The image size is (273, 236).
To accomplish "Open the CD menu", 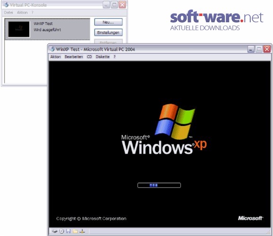I will [89, 57].
